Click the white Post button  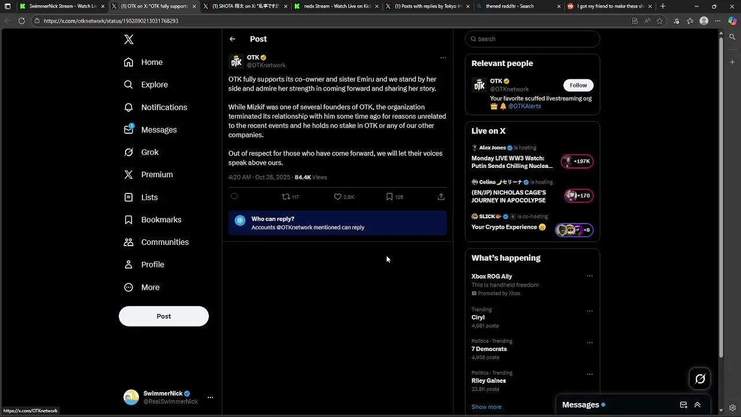tap(164, 316)
